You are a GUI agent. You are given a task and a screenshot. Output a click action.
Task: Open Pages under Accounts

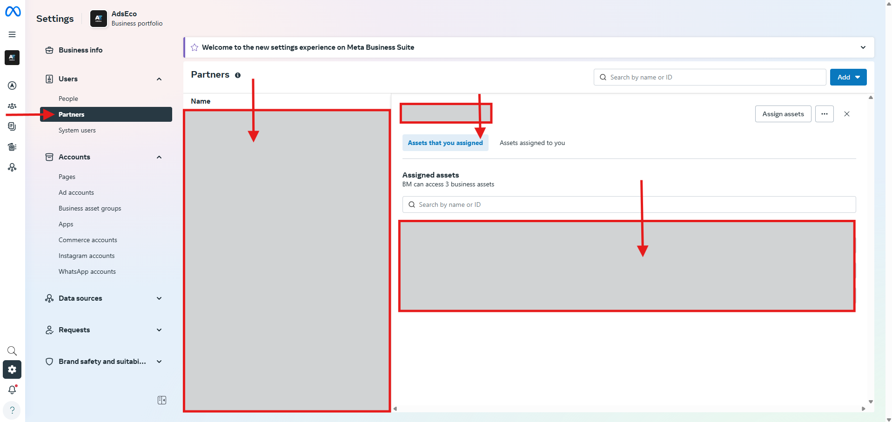67,177
